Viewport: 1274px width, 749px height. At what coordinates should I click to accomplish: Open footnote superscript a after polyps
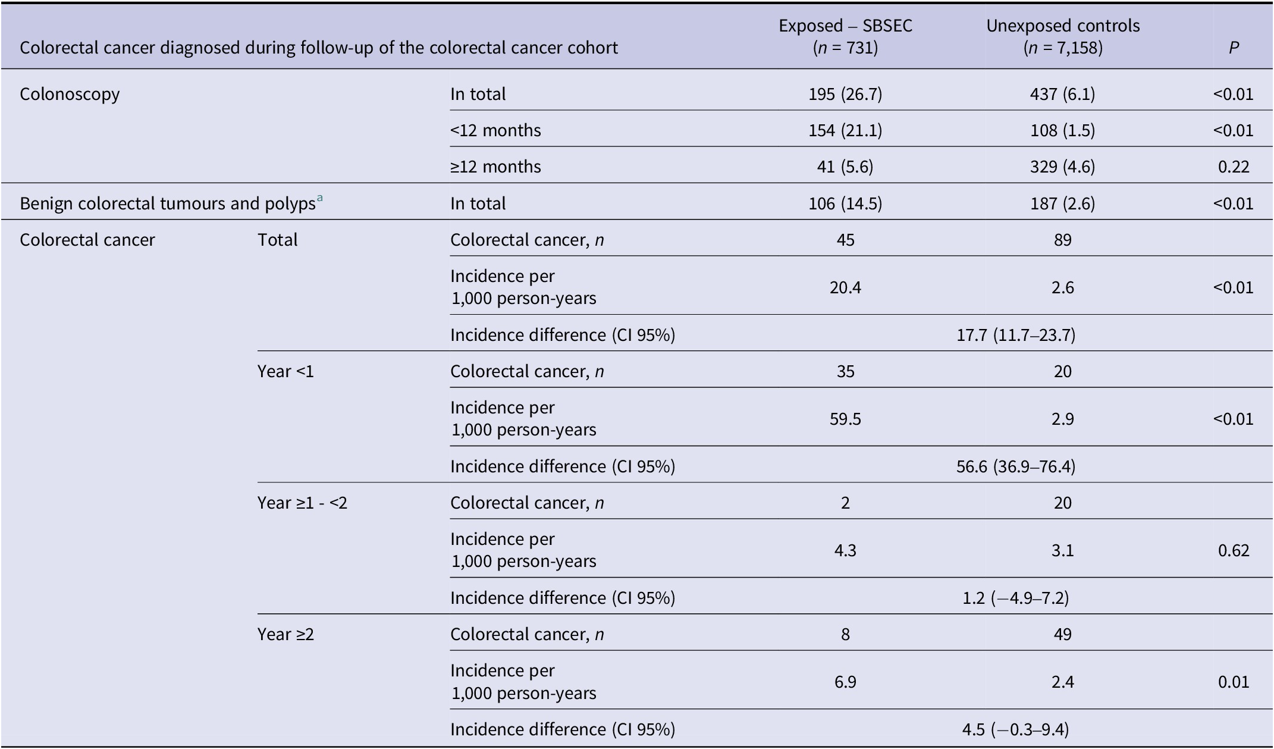(320, 199)
